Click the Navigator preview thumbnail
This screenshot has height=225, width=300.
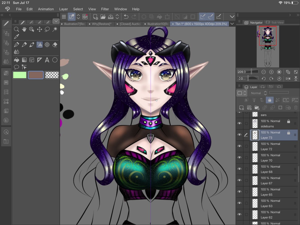pyautogui.click(x=268, y=46)
